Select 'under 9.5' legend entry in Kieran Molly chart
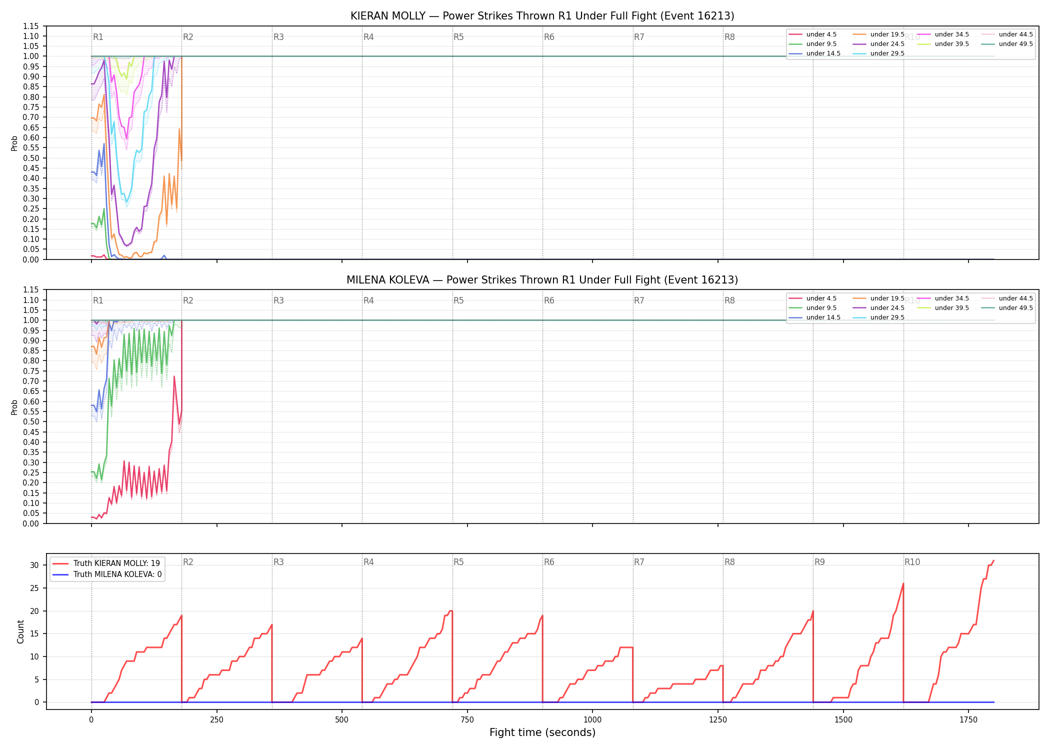The image size is (1050, 750). tap(813, 44)
